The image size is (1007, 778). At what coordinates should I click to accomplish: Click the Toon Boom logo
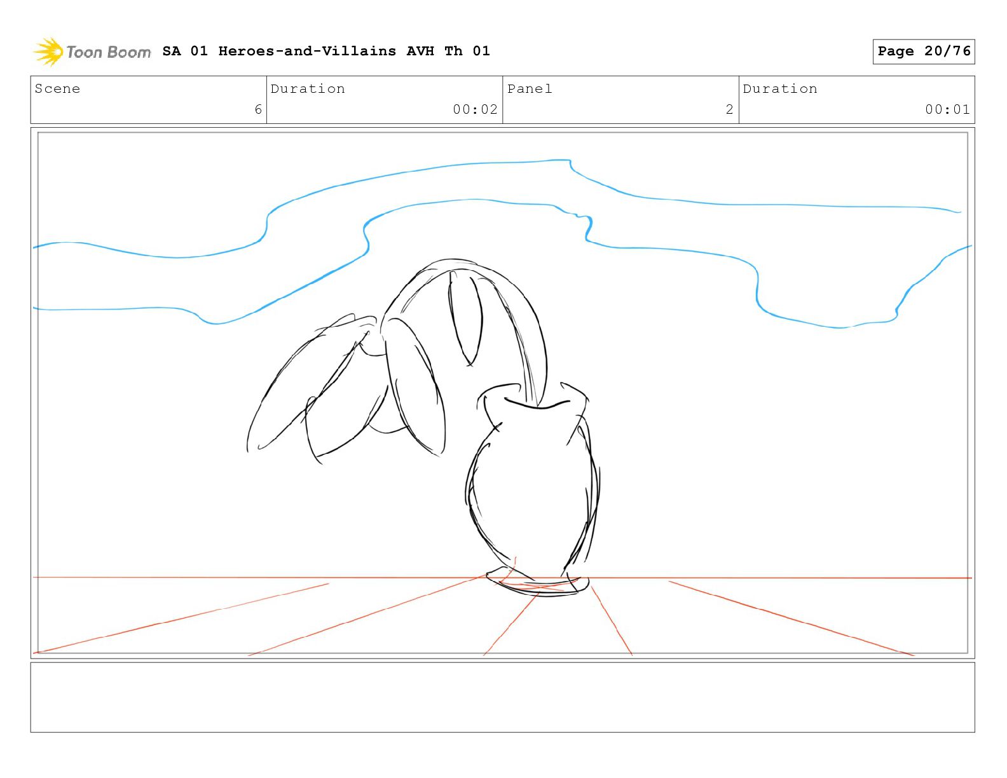[92, 51]
